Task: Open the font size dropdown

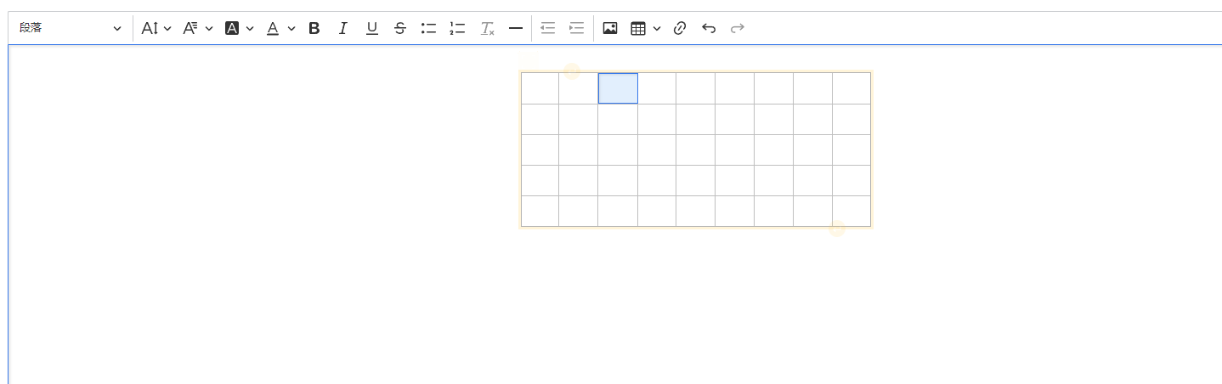Action: pyautogui.click(x=156, y=28)
